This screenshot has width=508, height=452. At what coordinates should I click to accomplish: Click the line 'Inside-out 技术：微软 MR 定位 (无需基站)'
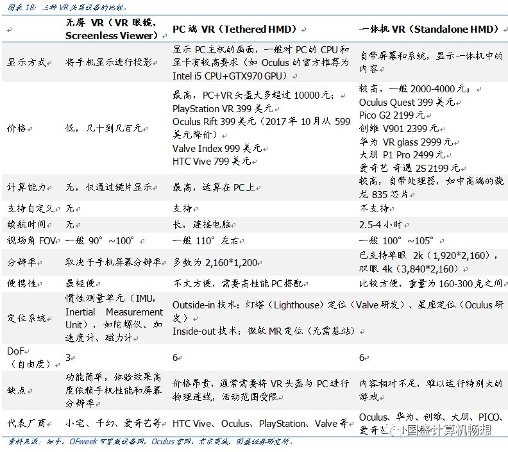pos(264,331)
